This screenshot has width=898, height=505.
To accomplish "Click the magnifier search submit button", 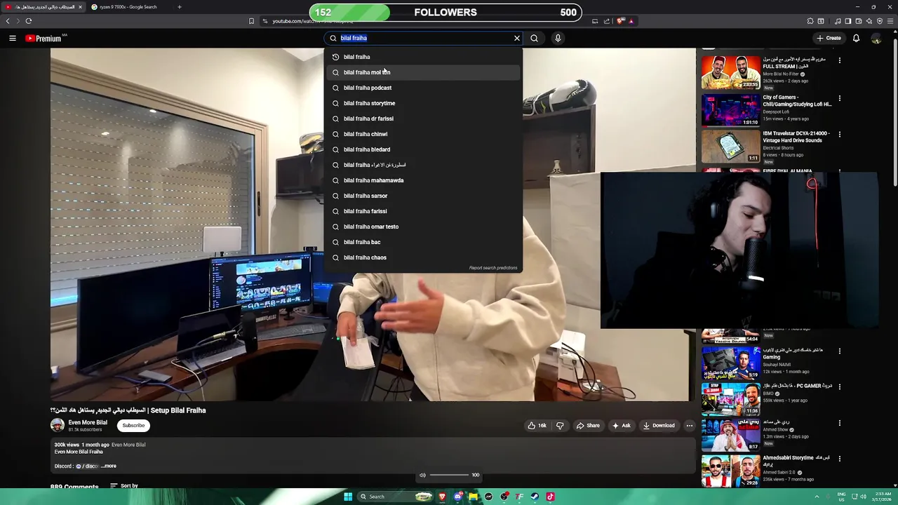I will (x=535, y=38).
